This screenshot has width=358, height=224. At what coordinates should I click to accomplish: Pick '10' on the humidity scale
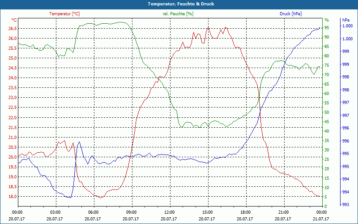coord(327,187)
